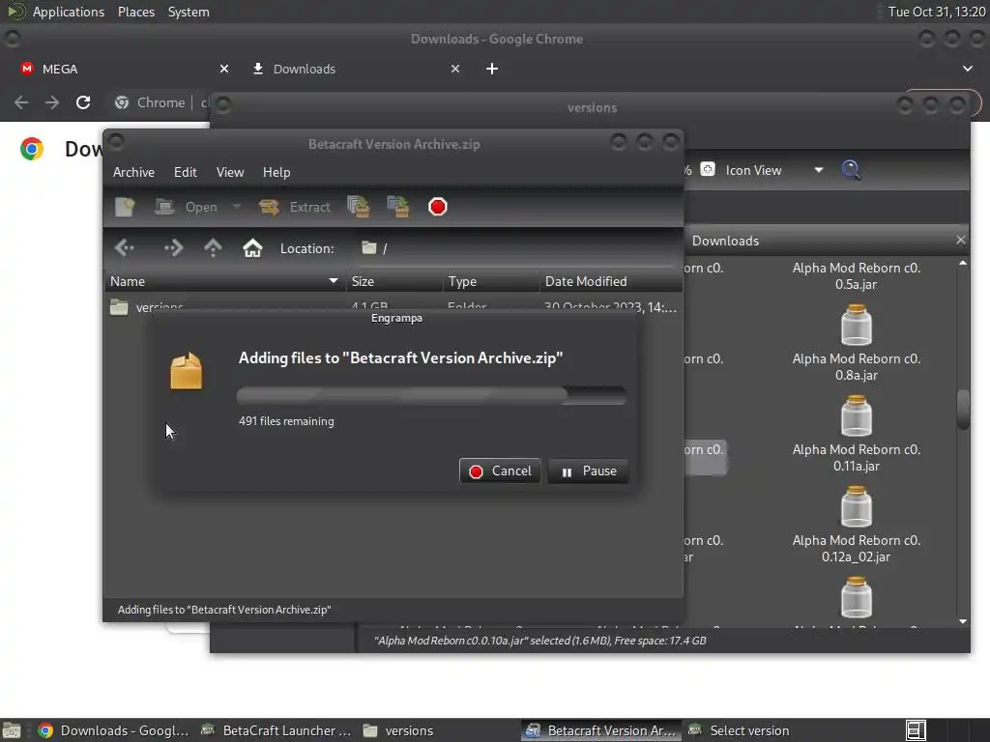The height and width of the screenshot is (742, 990).
Task: Select the versions folder row in archive
Action: coord(393,306)
